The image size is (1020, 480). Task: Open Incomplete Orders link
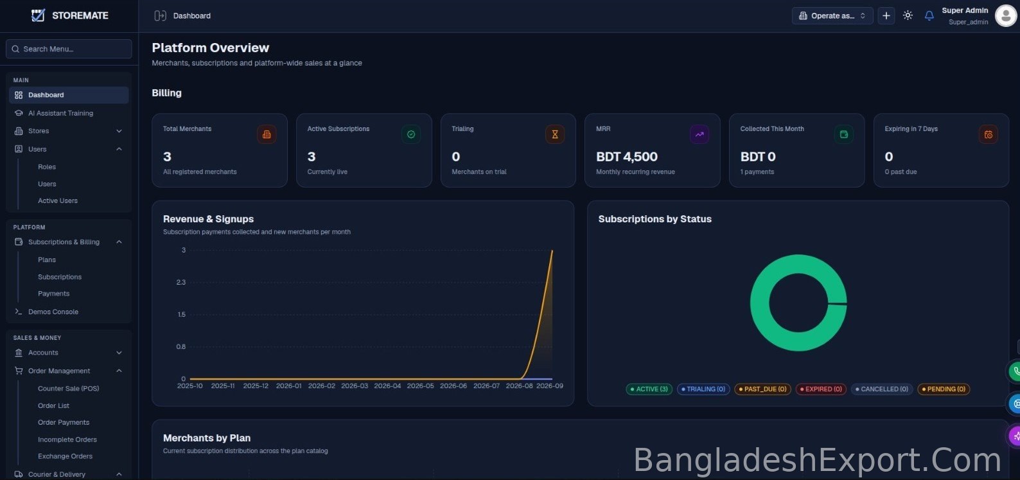coord(67,440)
